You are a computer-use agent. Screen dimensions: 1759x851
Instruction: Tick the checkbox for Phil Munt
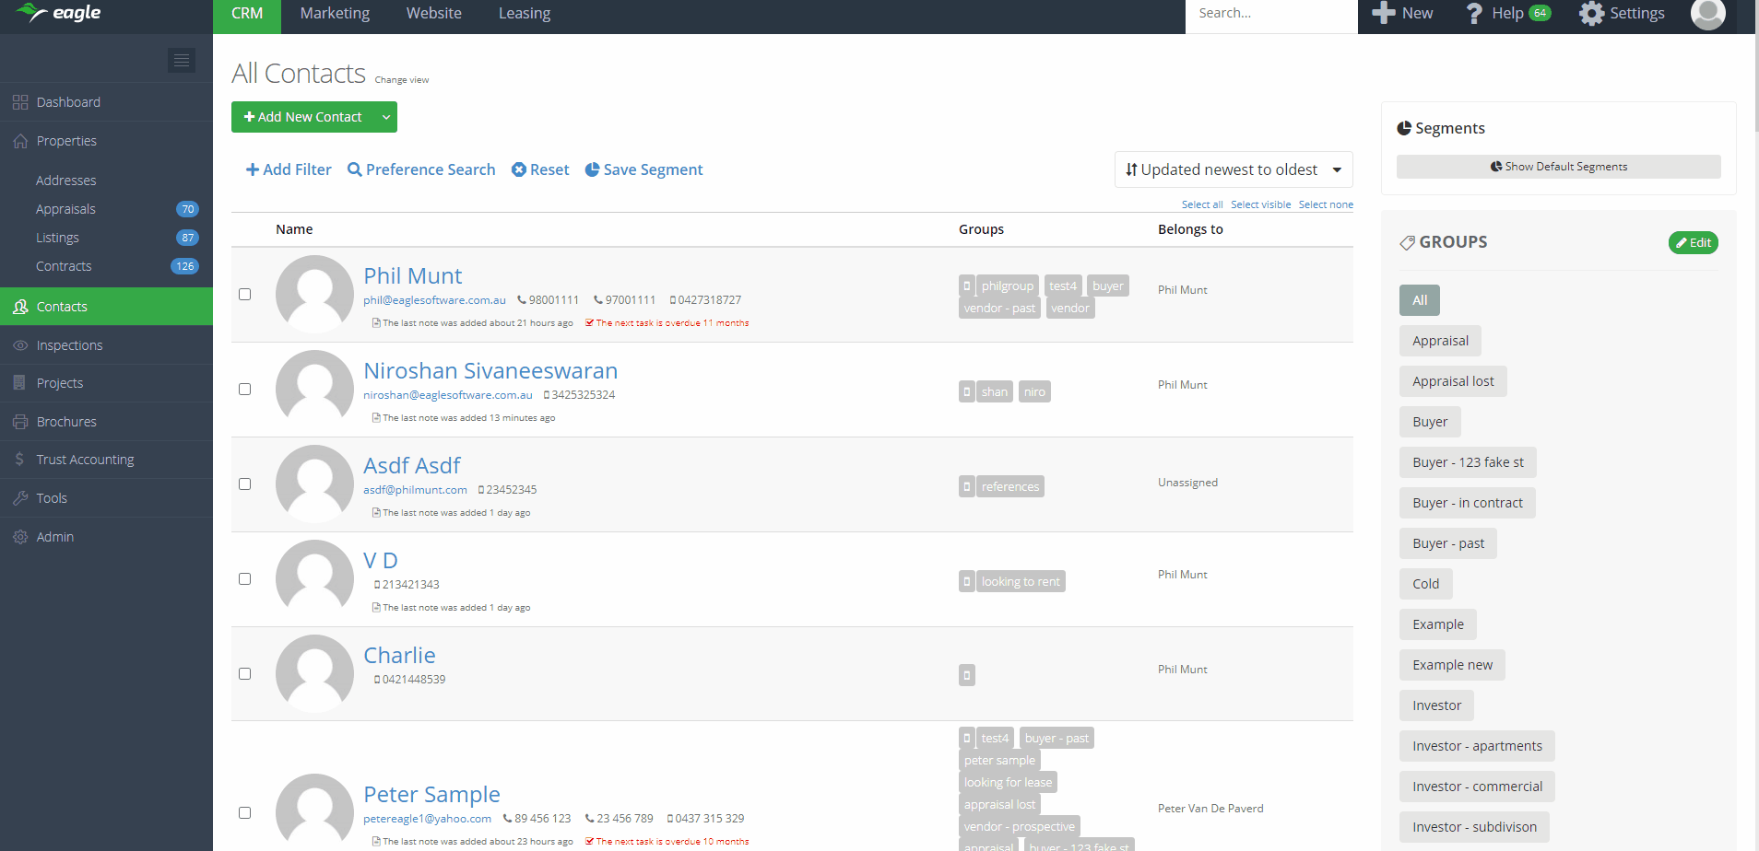(245, 295)
